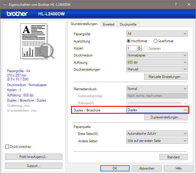Open the Druckmedium dropdown showing Normalpapier

pyautogui.click(x=157, y=55)
